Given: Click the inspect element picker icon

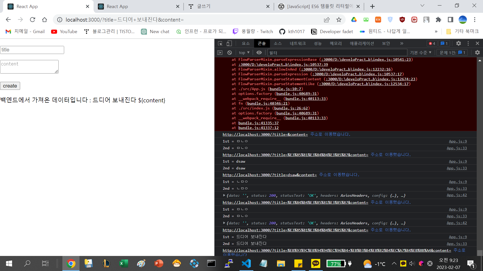Looking at the screenshot, I should pyautogui.click(x=220, y=43).
